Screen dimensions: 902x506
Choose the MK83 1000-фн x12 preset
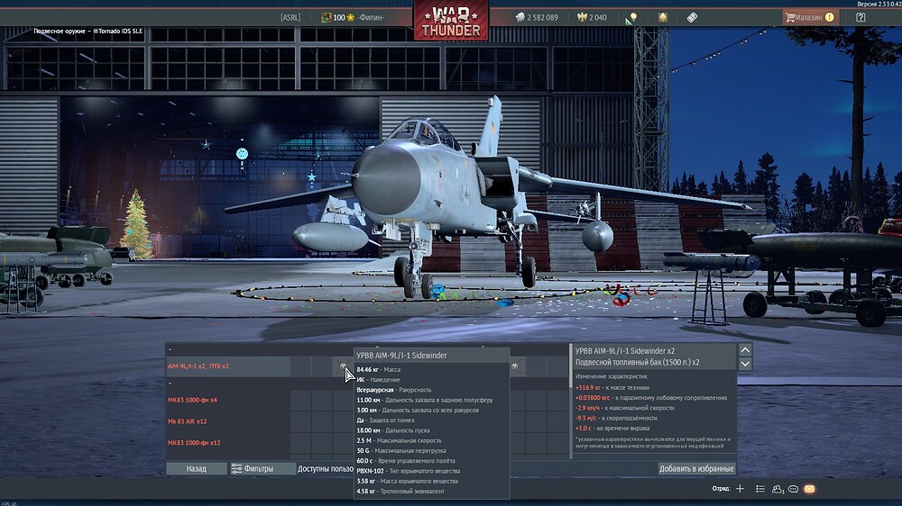(x=194, y=443)
